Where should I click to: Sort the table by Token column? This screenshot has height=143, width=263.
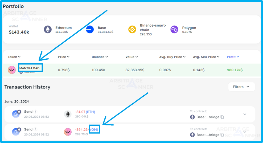point(14,57)
